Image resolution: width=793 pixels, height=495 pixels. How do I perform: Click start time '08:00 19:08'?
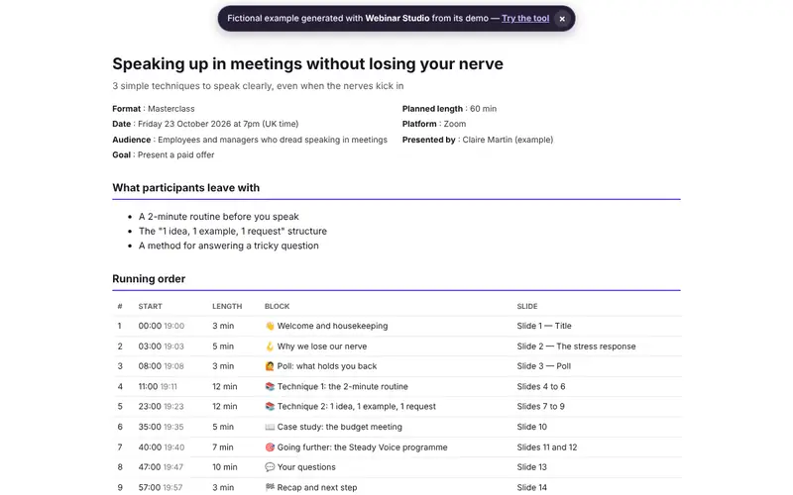pos(162,366)
